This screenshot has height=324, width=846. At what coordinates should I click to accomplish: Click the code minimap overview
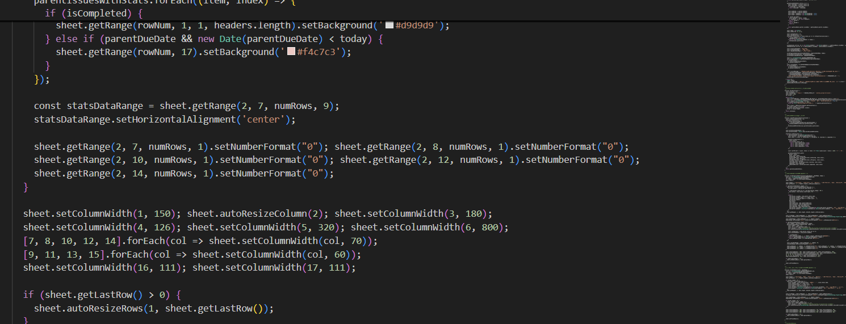[x=815, y=162]
